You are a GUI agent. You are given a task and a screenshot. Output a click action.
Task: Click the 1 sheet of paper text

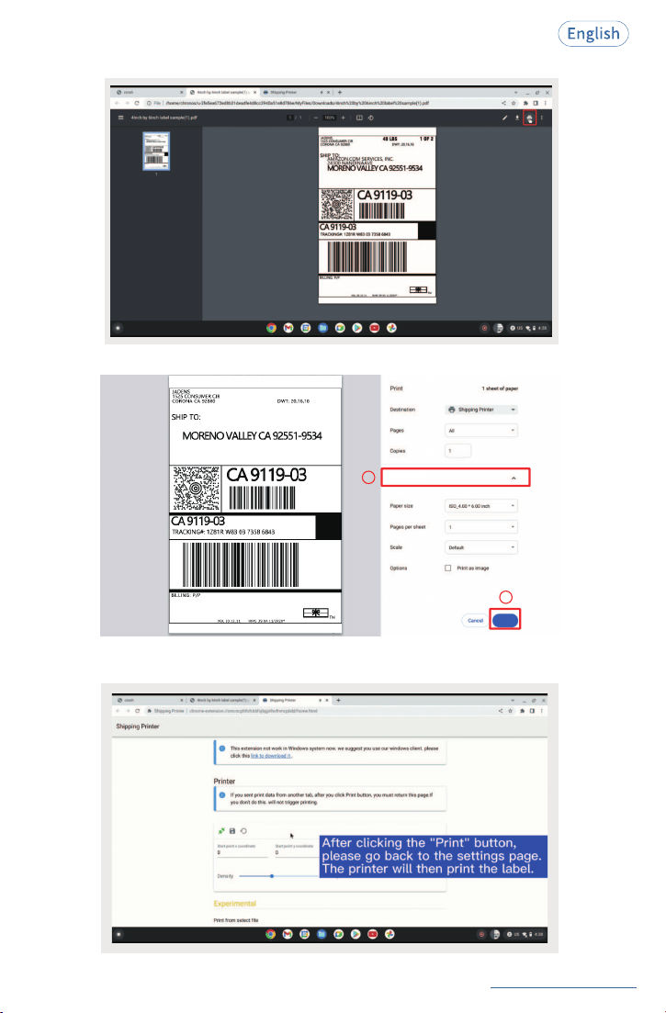click(500, 388)
